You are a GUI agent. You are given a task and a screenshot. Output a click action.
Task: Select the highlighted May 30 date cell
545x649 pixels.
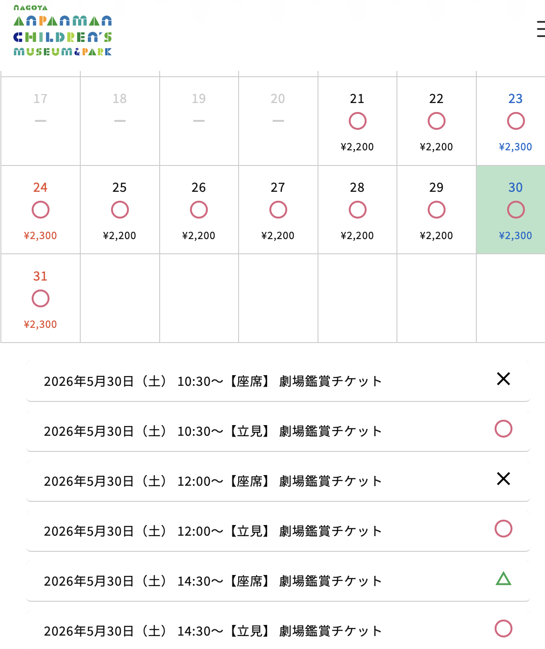click(511, 210)
